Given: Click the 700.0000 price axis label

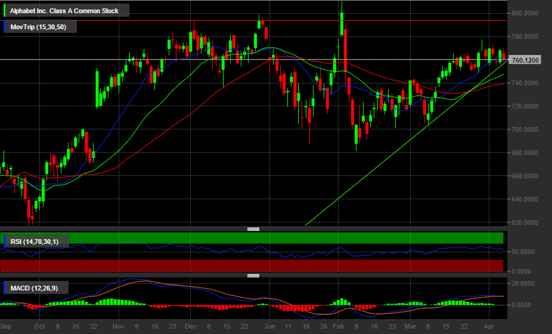Looking at the screenshot, I should click(x=525, y=129).
